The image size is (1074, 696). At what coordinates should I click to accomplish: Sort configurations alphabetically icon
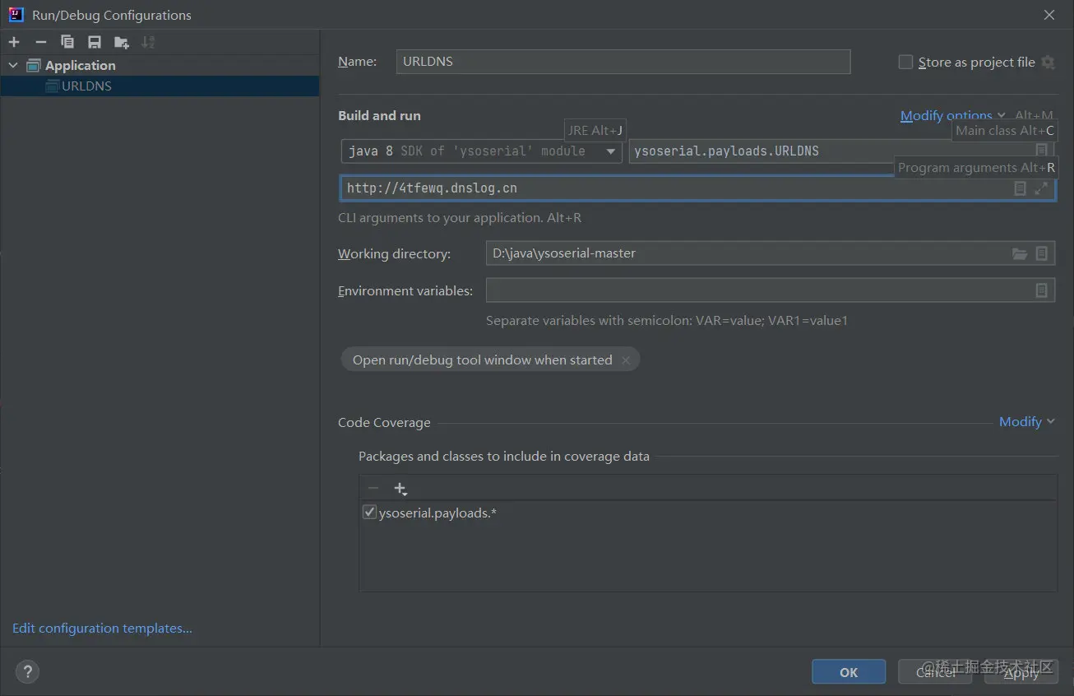click(148, 42)
